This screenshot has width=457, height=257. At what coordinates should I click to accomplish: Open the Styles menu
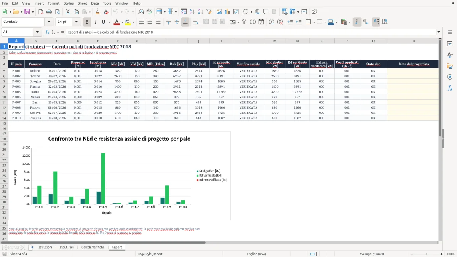[x=69, y=3]
